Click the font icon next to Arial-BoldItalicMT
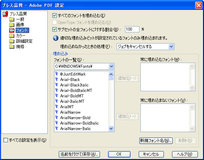The image size is (204, 160). click(x=56, y=90)
